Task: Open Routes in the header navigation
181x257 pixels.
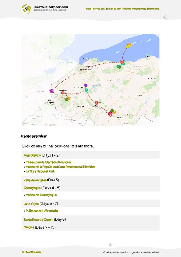Action: pyautogui.click(x=127, y=9)
